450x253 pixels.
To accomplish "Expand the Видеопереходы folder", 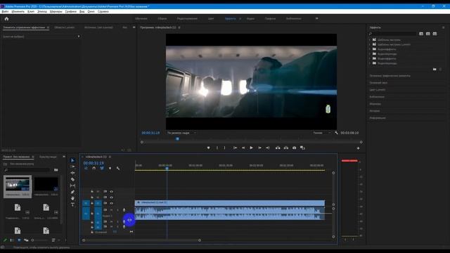I will 370,63.
